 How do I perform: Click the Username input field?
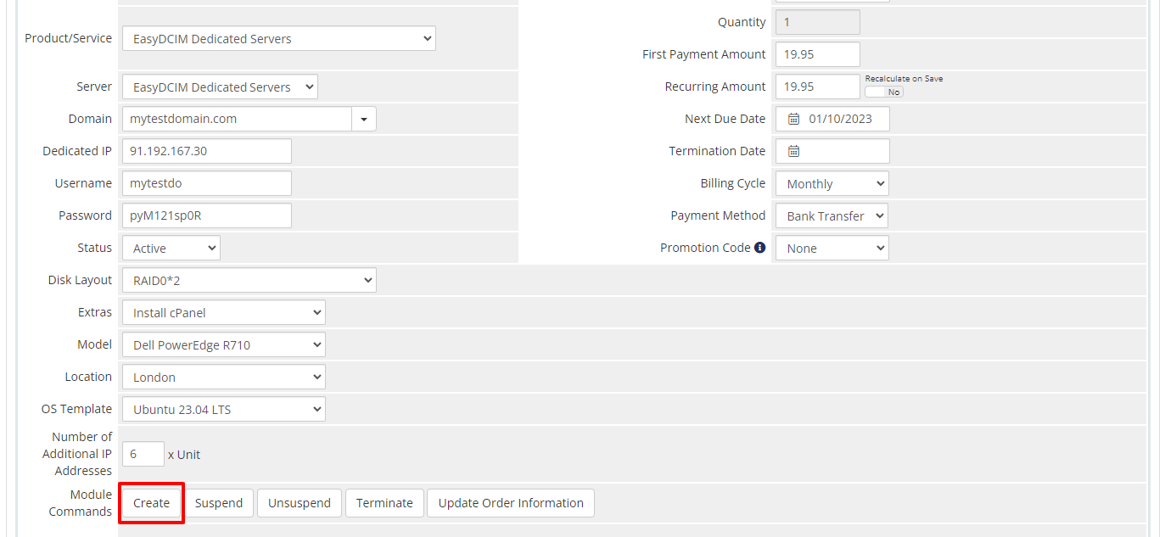pyautogui.click(x=207, y=183)
